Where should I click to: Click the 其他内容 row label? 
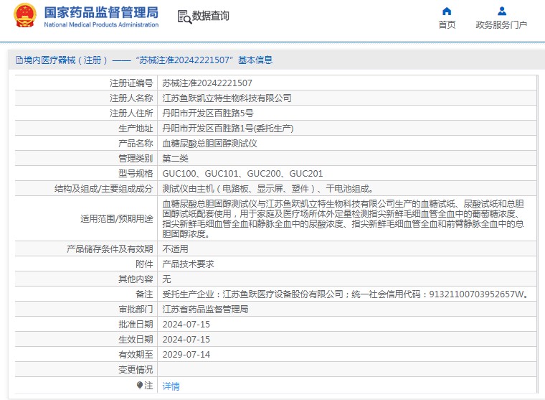point(136,279)
